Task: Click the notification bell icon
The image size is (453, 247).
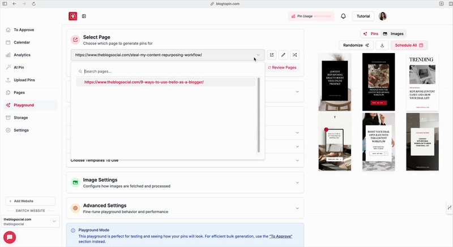Action: pyautogui.click(x=343, y=16)
